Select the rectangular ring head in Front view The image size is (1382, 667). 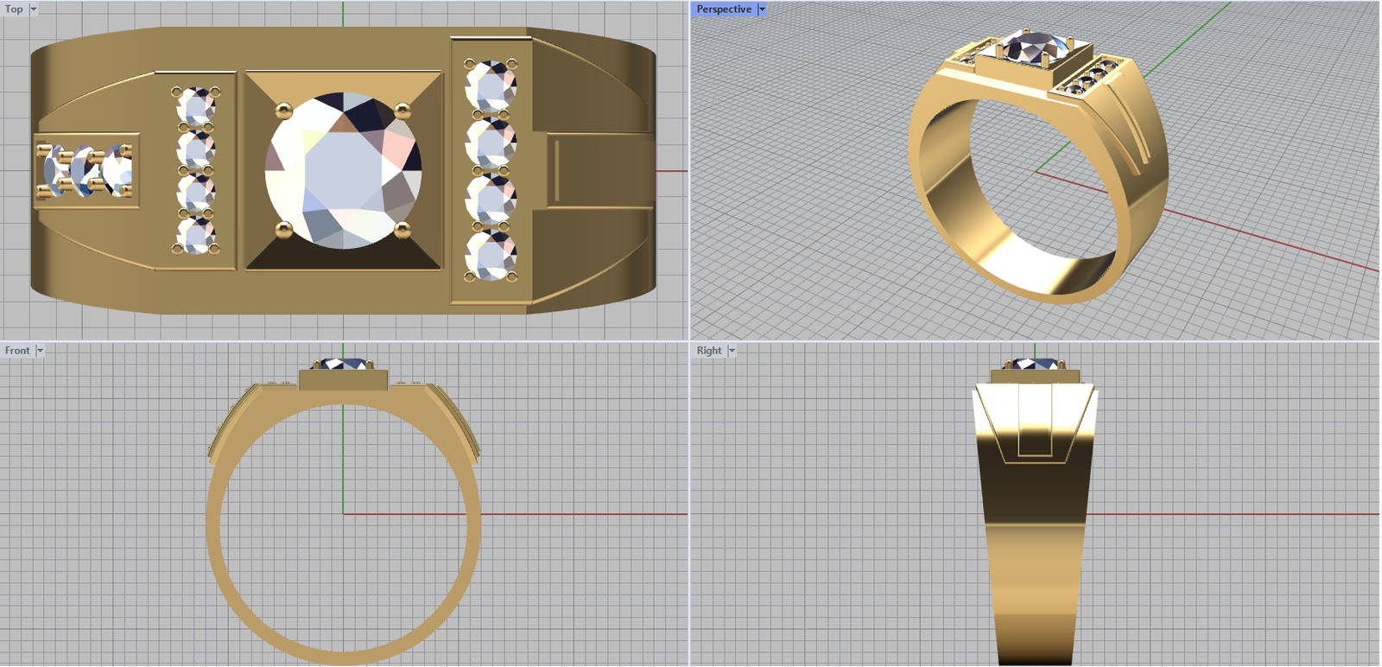click(x=343, y=380)
